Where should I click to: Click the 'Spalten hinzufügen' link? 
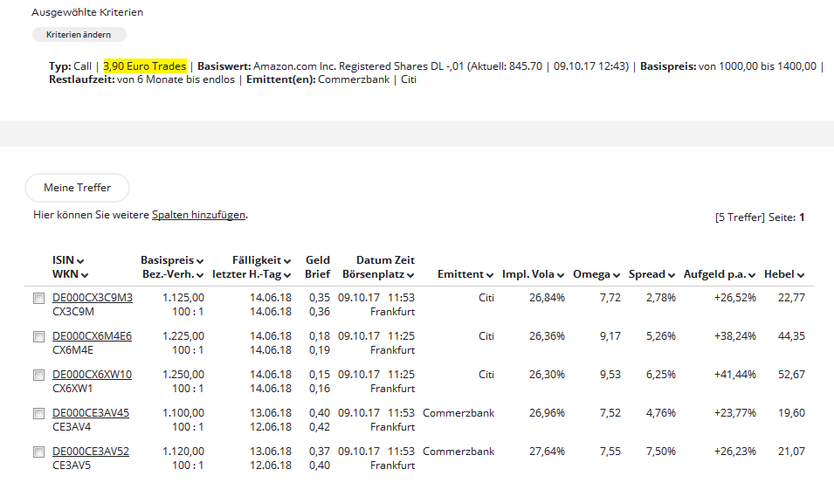click(x=198, y=215)
